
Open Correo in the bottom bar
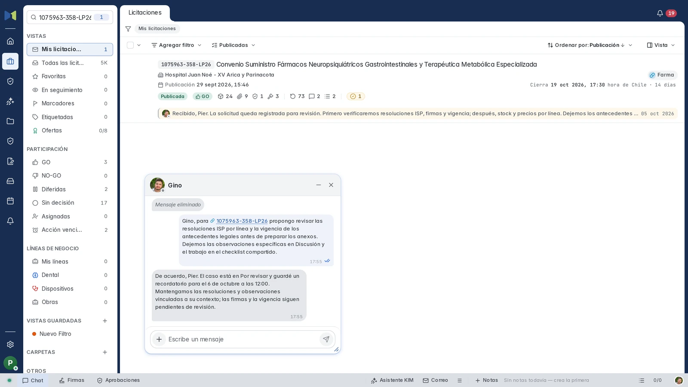click(435, 381)
